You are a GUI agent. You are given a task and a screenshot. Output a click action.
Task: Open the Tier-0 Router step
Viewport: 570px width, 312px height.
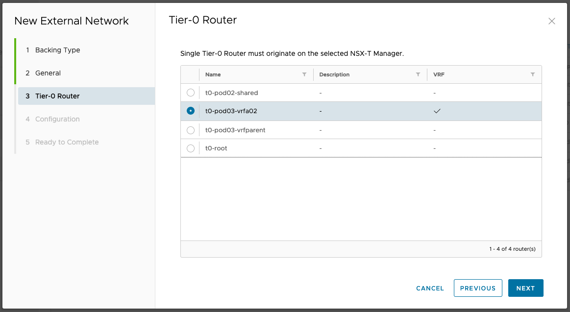coord(57,96)
